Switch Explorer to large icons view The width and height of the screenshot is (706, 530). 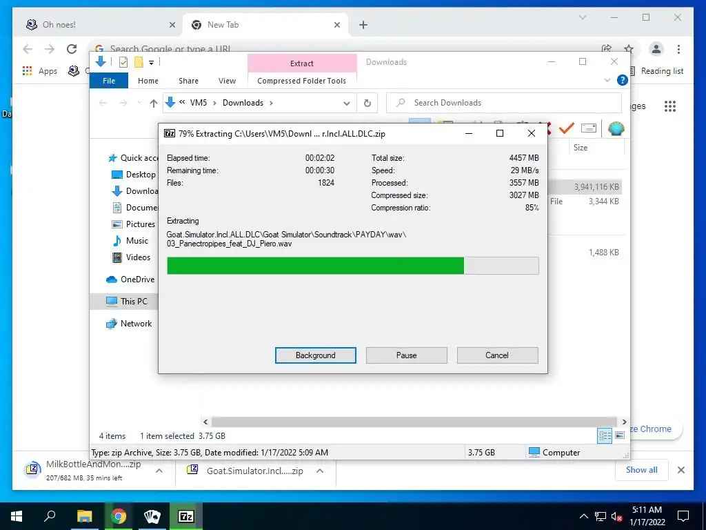click(x=620, y=435)
